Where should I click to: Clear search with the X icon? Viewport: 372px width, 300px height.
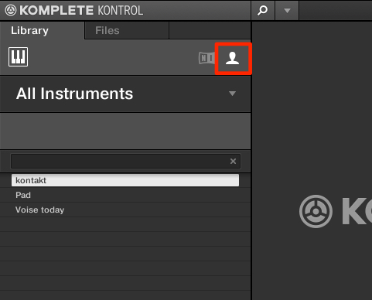(233, 162)
